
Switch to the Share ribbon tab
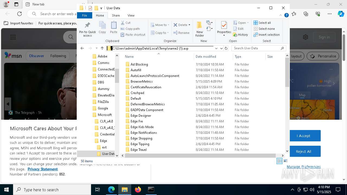pyautogui.click(x=116, y=15)
